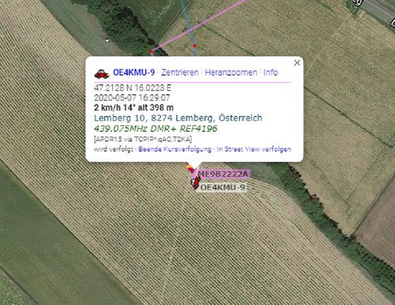This screenshot has height=305, width=395.
Task: Close the OE4KMU-9 info popup
Action: coord(297,63)
